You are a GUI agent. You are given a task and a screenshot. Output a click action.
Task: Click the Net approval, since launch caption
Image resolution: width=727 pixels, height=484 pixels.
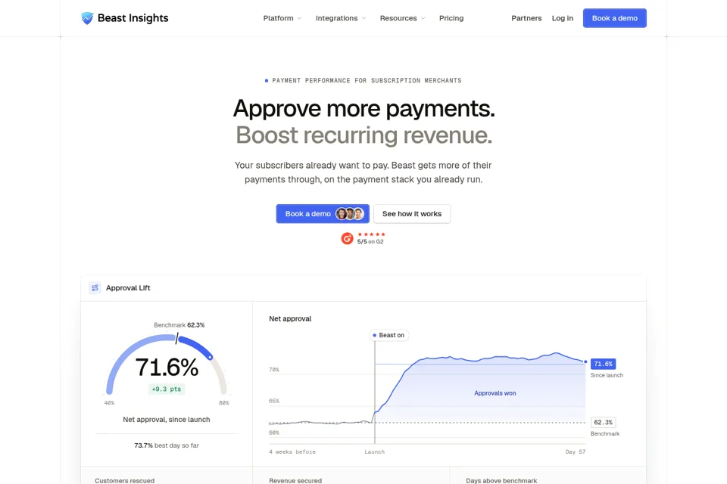[167, 420]
